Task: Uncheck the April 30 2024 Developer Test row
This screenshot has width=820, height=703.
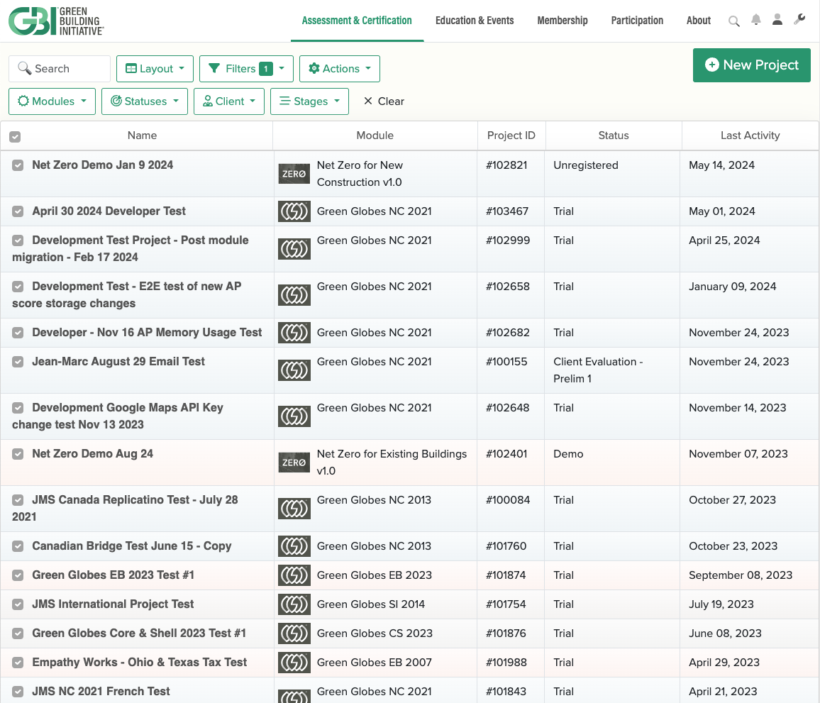Action: pyautogui.click(x=18, y=211)
